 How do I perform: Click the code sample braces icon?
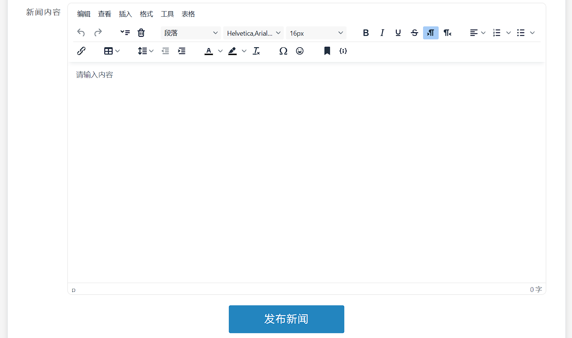343,51
